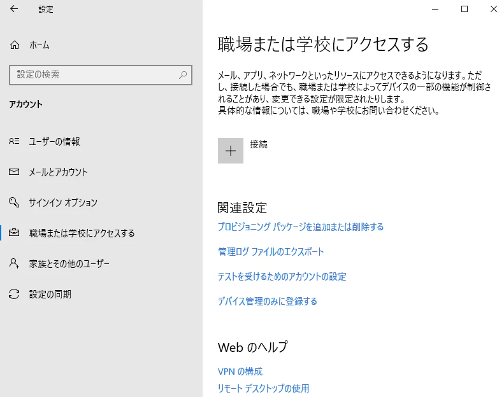The height and width of the screenshot is (397, 504).
Task: Click the 設定の同期 sync arrows icon
Action: (x=14, y=294)
